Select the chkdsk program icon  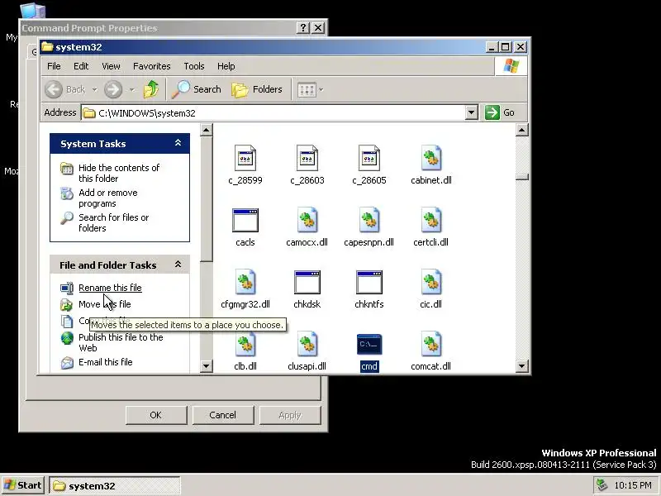307,282
